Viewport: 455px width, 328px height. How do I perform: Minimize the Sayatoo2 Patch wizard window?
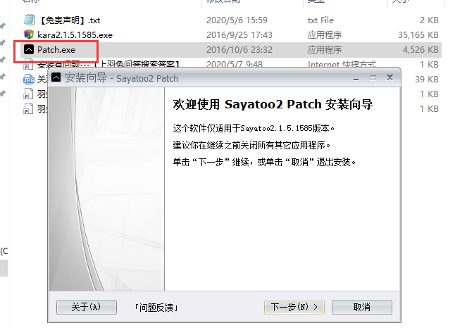pyautogui.click(x=356, y=78)
